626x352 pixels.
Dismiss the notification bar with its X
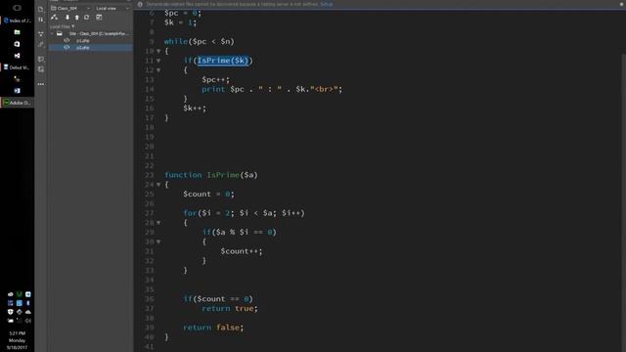click(x=622, y=4)
